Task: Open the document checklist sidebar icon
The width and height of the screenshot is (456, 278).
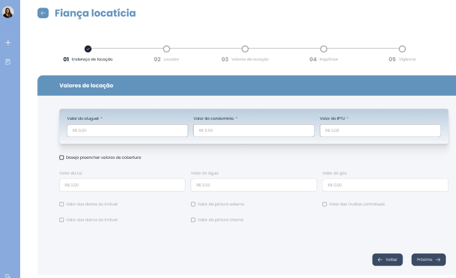Action: coord(8,62)
